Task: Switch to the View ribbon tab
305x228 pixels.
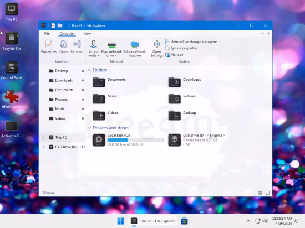Action: [x=87, y=34]
